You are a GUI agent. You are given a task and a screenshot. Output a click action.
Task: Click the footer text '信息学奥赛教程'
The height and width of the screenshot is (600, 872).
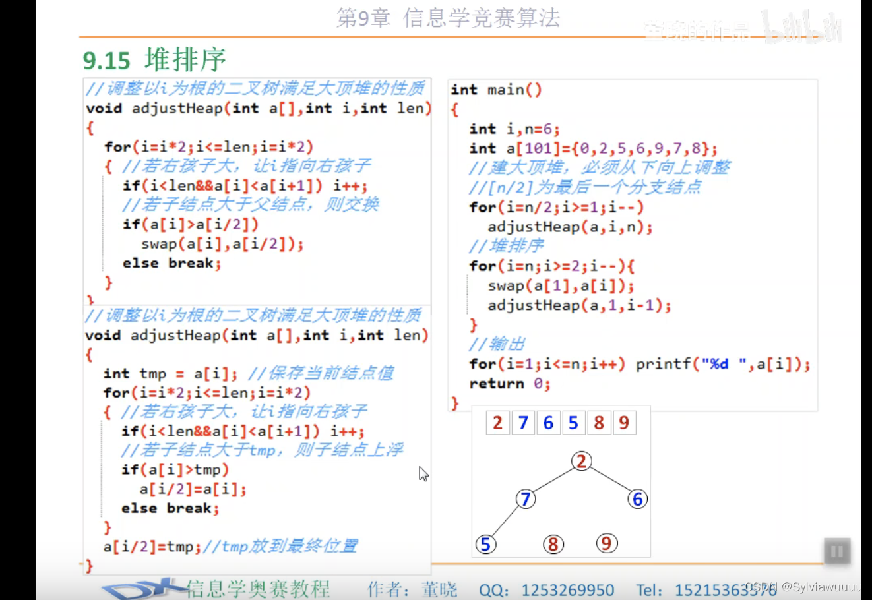pos(258,588)
